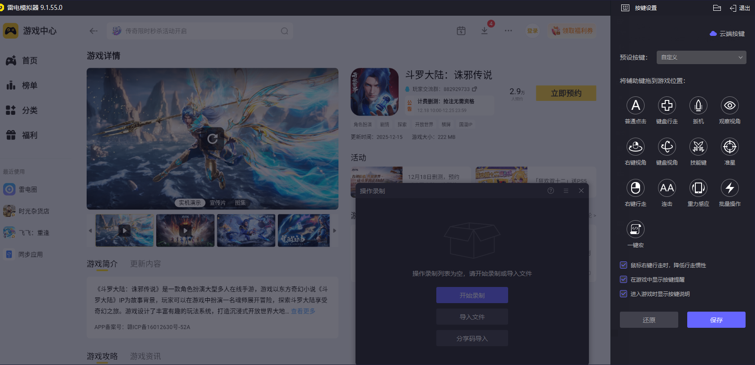Open recently used 飞飞：重逢
Viewport: 755px width, 365px height.
[x=26, y=232]
